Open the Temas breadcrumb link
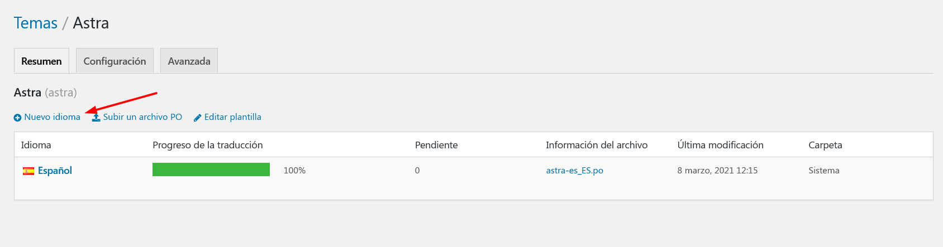 36,23
